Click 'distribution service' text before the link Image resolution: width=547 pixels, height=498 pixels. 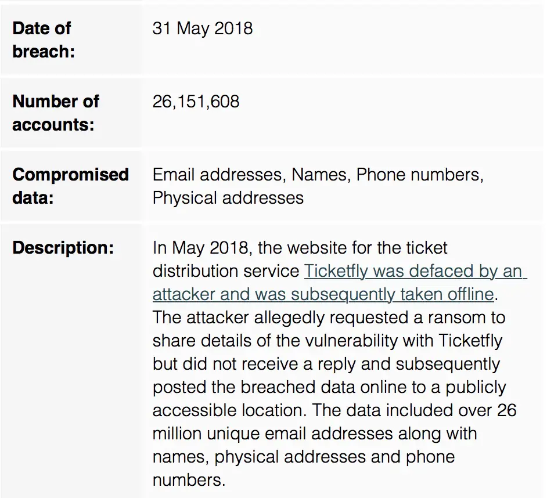[x=226, y=271]
